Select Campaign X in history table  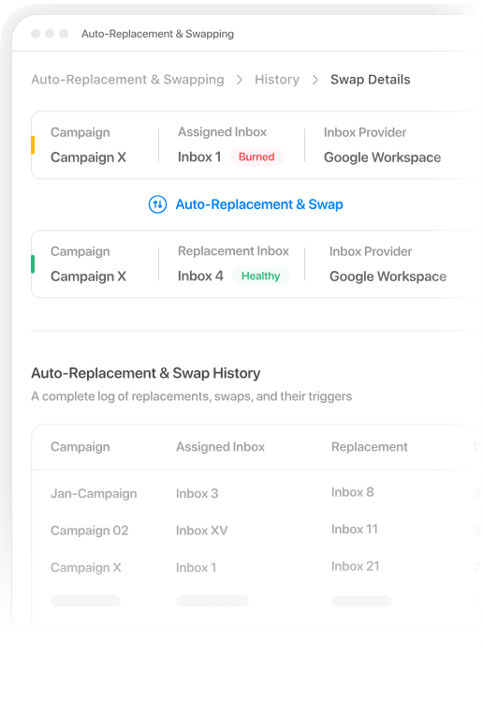click(x=85, y=568)
